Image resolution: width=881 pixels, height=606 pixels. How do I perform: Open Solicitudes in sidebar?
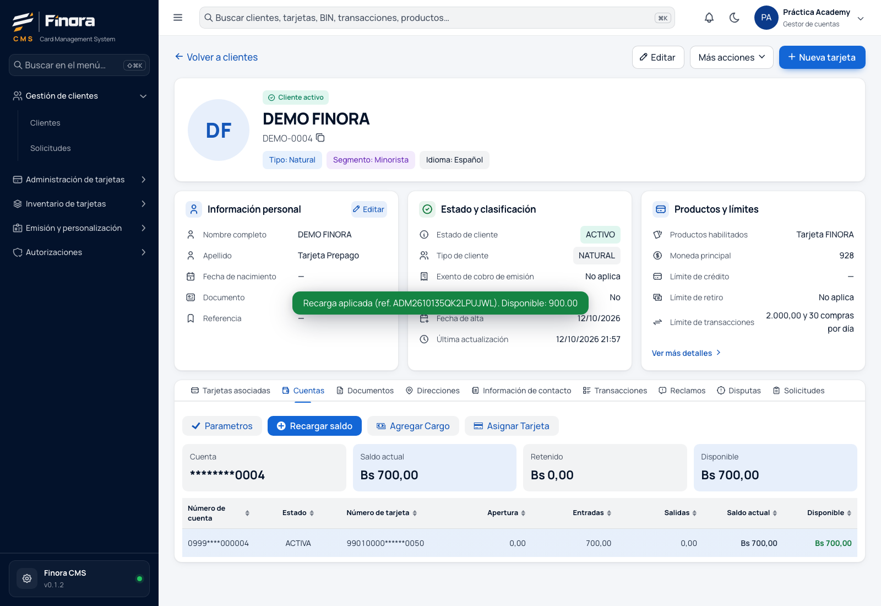(x=51, y=148)
